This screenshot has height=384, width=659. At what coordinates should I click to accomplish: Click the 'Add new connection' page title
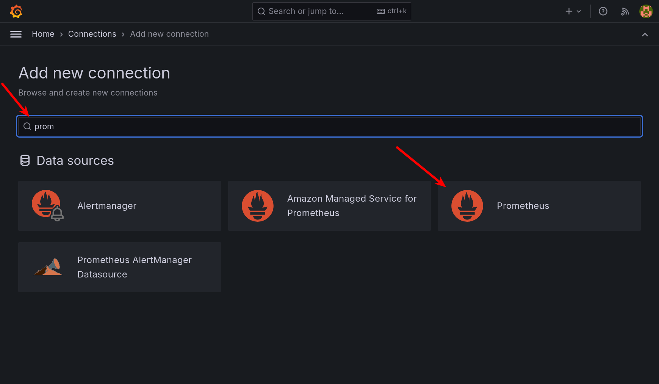tap(94, 73)
